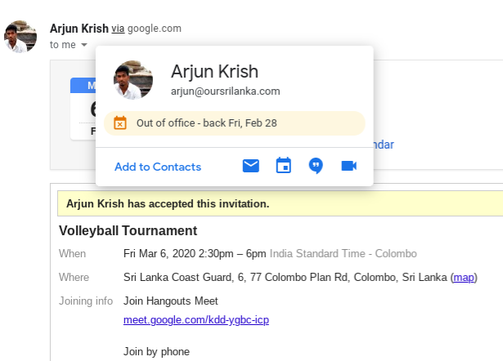Click 'Join Hangouts Meet' text
The image size is (503, 361).
point(171,301)
